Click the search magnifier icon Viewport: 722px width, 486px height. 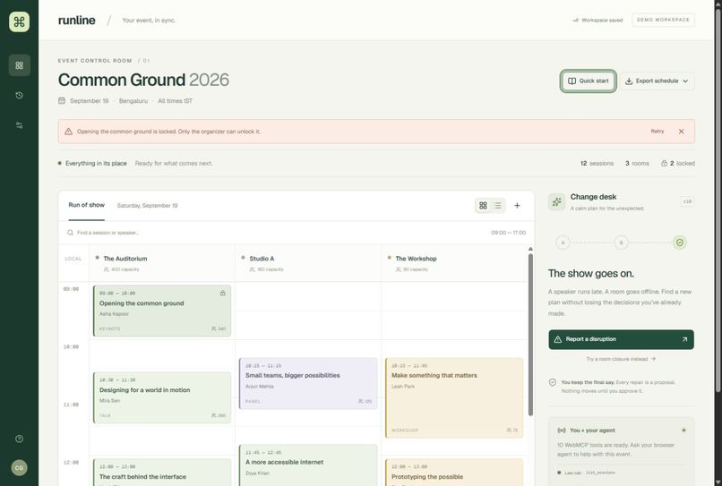[x=70, y=233]
